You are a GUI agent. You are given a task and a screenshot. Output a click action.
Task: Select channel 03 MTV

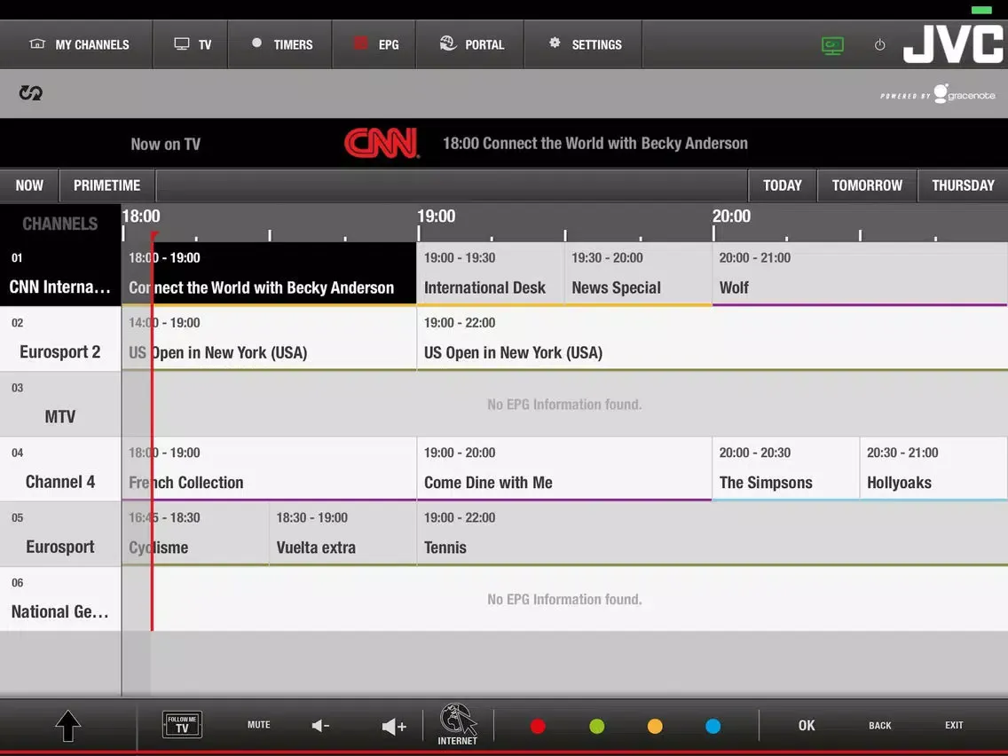60,404
